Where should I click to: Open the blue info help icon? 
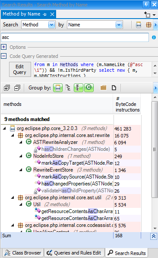(154, 38)
